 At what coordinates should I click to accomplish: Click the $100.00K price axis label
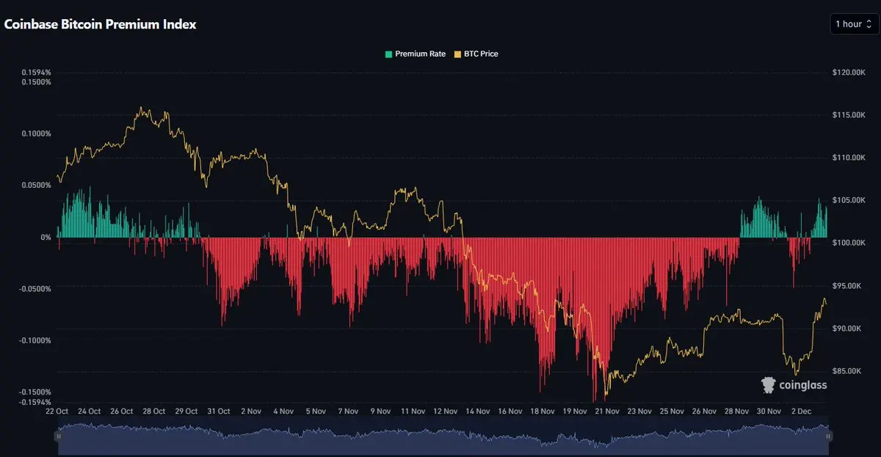850,243
